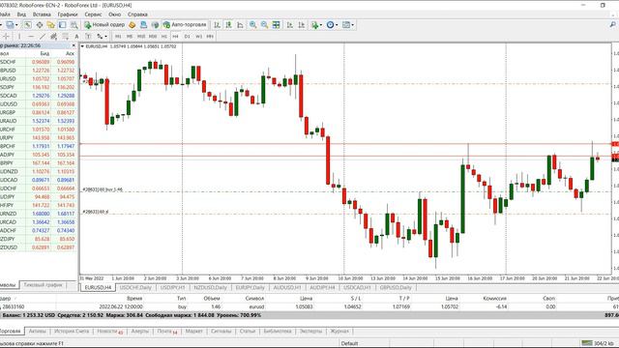
Task: Open the Сервис menu
Action: point(93,14)
